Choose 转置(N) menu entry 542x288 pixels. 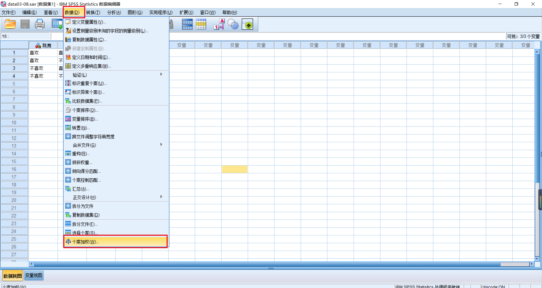[x=116, y=128]
